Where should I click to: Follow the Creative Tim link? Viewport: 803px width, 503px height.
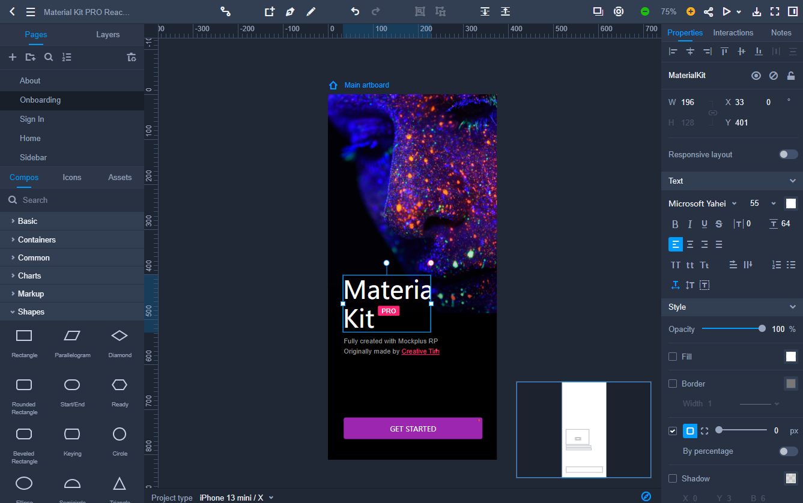420,351
